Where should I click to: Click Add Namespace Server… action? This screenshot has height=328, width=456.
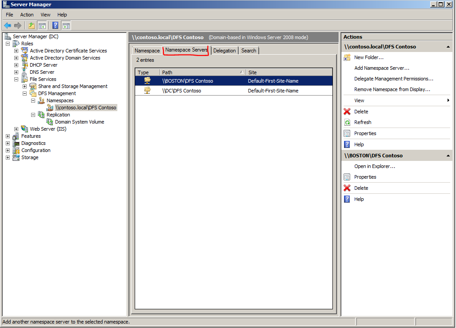381,68
